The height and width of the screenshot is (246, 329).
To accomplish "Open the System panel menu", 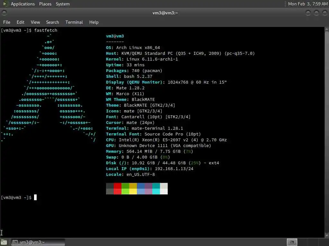I will (x=63, y=4).
